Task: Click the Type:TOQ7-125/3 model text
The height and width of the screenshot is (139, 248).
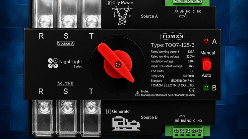Action: [173, 45]
